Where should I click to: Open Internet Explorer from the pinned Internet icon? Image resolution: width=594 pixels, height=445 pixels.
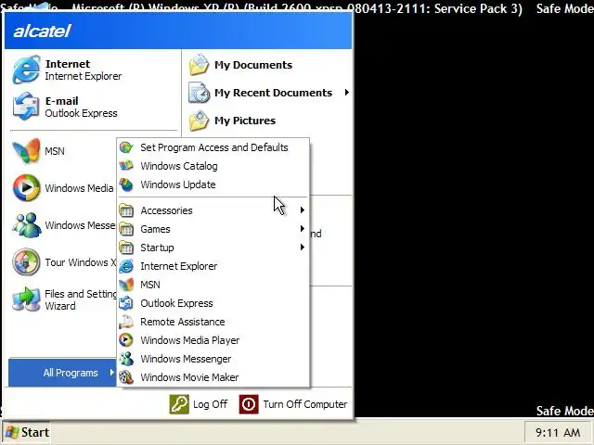pyautogui.click(x=26, y=70)
